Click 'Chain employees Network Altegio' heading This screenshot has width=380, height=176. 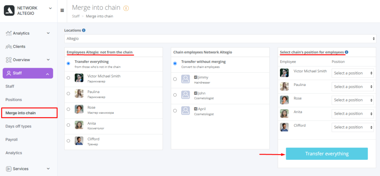pos(203,52)
